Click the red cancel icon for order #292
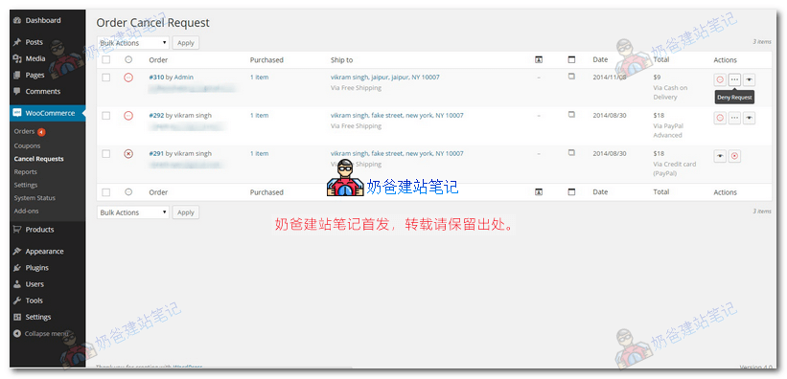 click(720, 118)
